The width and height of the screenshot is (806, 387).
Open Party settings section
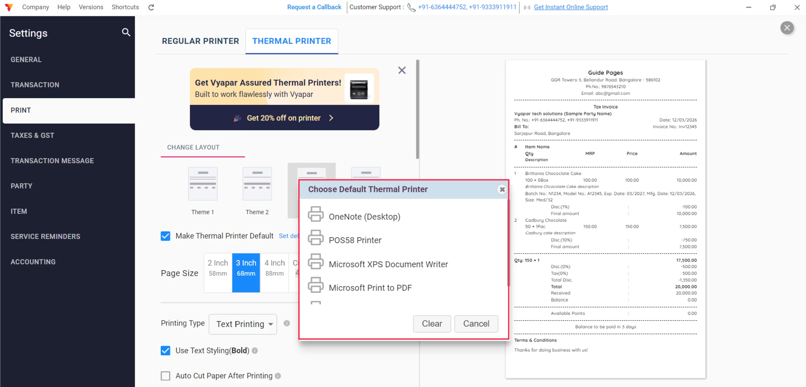click(67, 186)
